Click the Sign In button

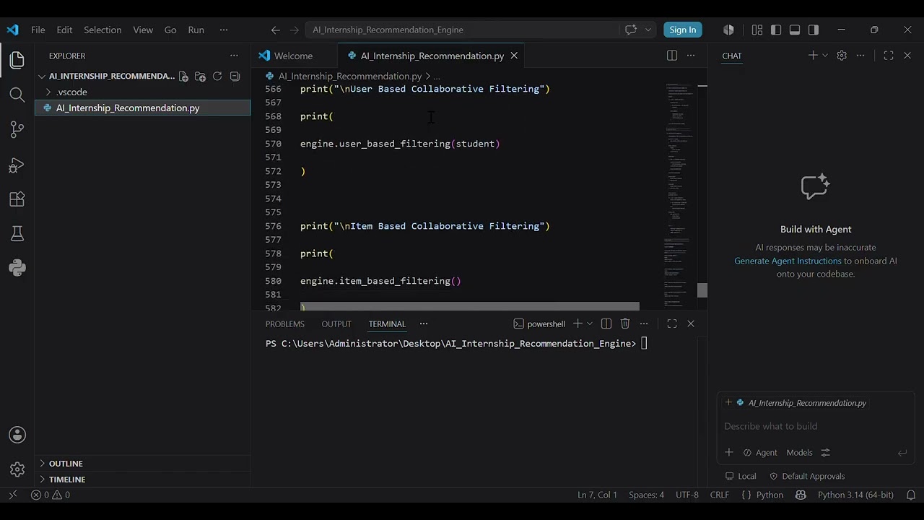683,30
